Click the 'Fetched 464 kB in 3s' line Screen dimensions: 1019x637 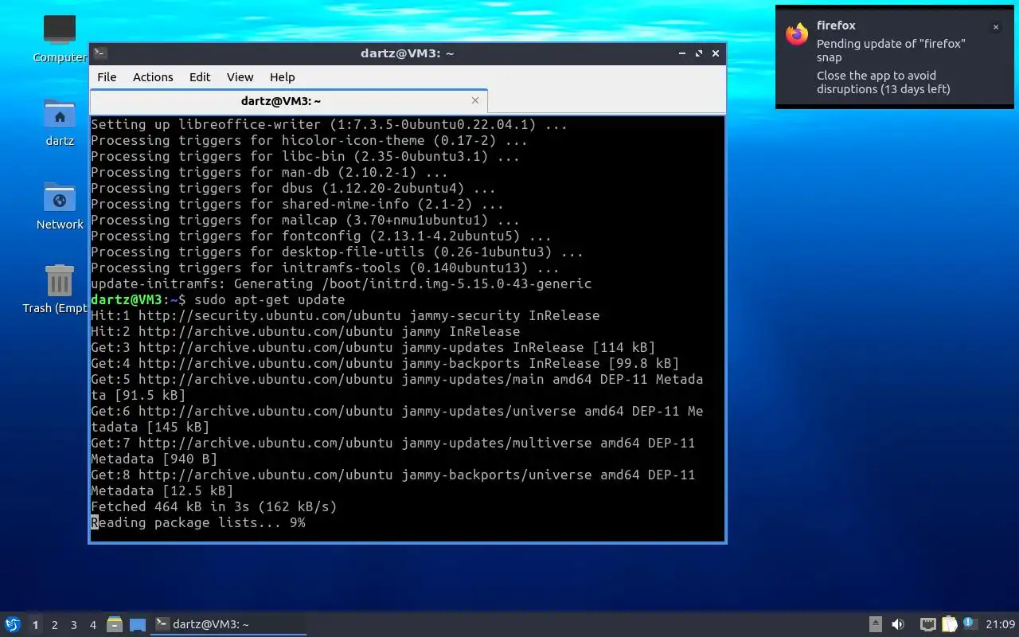coord(214,506)
